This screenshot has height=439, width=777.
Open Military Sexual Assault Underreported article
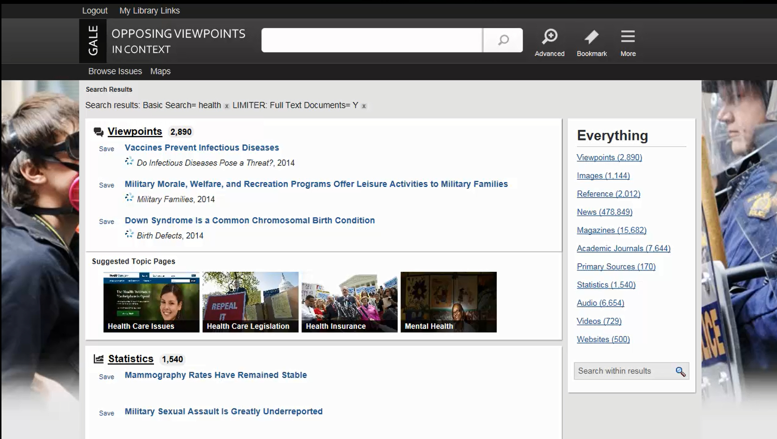coord(224,411)
